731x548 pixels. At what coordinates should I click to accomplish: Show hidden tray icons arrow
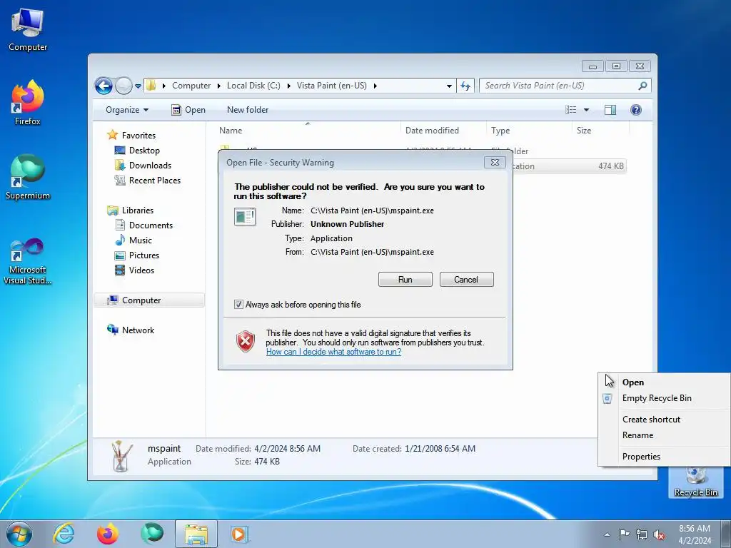point(607,534)
